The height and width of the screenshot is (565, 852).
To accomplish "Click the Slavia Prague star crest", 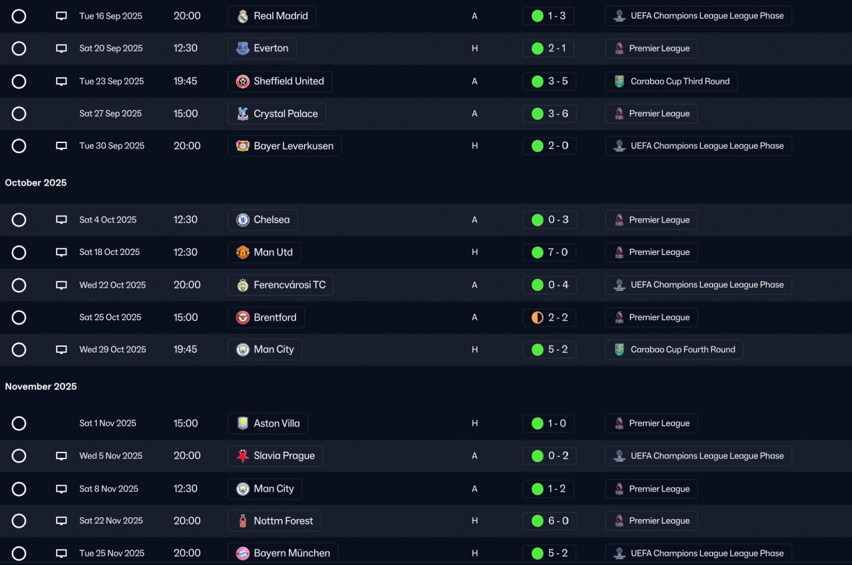I will 243,456.
